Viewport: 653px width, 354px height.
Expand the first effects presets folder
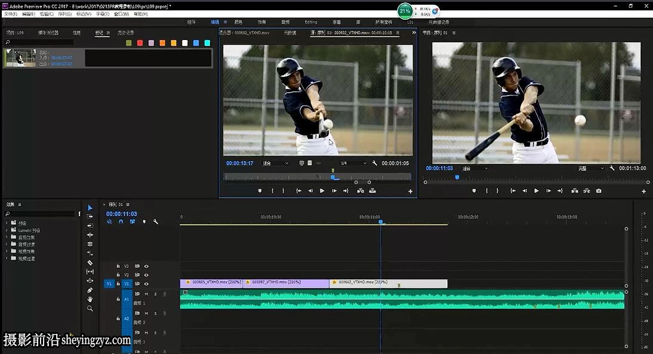click(x=6, y=223)
